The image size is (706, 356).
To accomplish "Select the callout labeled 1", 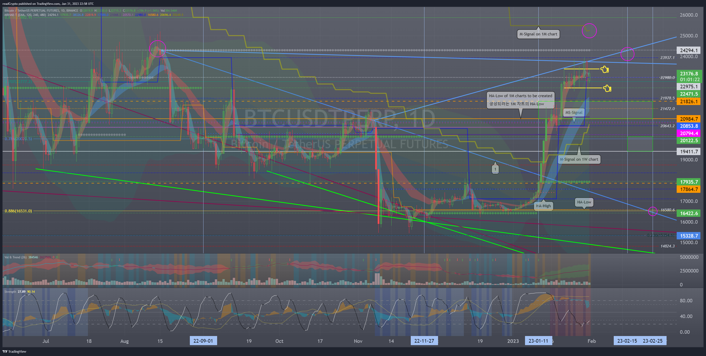I will [495, 169].
